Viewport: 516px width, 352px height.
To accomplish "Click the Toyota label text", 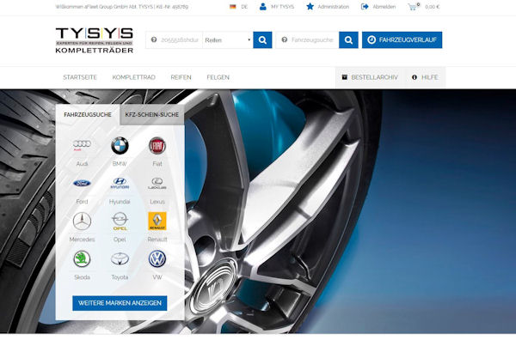I will (120, 277).
